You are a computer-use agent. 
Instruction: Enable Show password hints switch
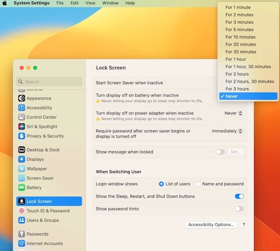(x=239, y=209)
